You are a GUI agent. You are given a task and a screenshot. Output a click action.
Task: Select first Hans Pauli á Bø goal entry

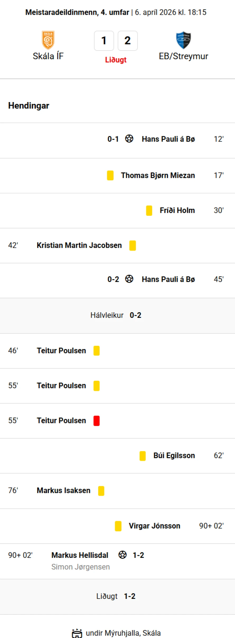pos(168,139)
